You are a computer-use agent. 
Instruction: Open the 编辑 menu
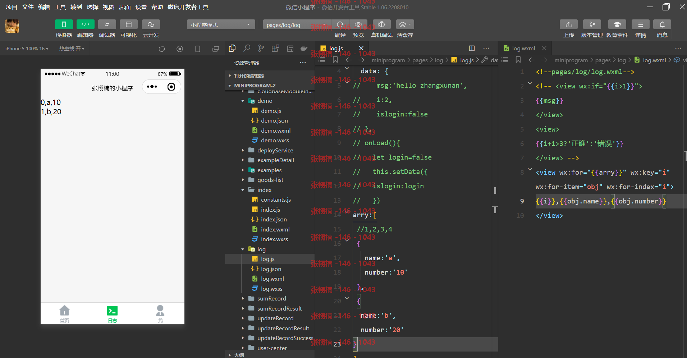[x=44, y=7]
